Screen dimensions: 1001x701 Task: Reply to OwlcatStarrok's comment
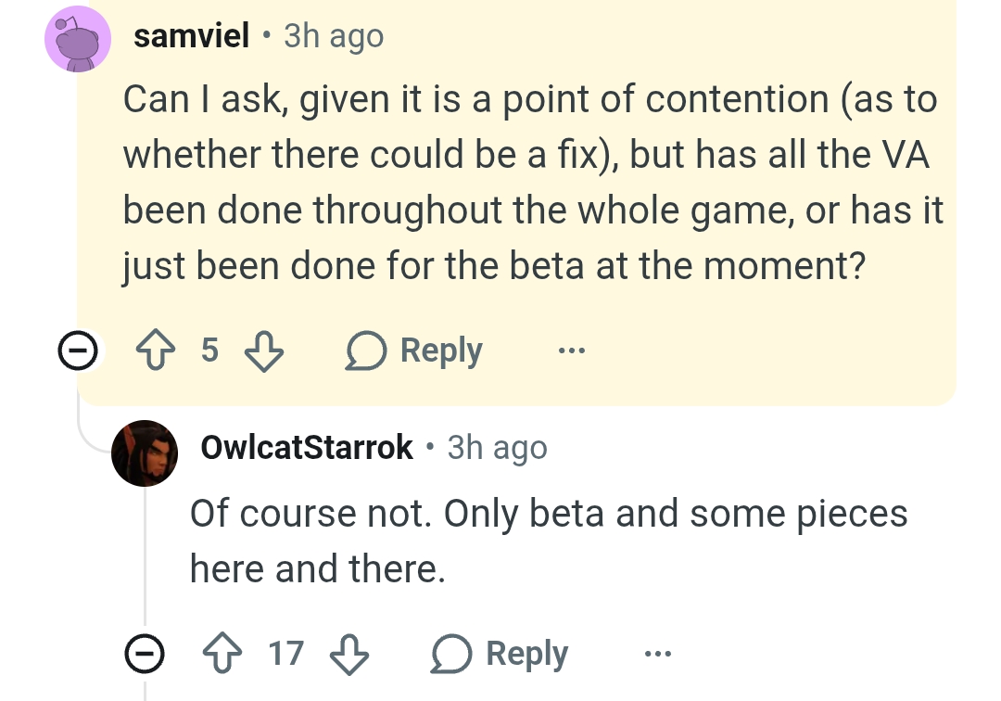500,655
